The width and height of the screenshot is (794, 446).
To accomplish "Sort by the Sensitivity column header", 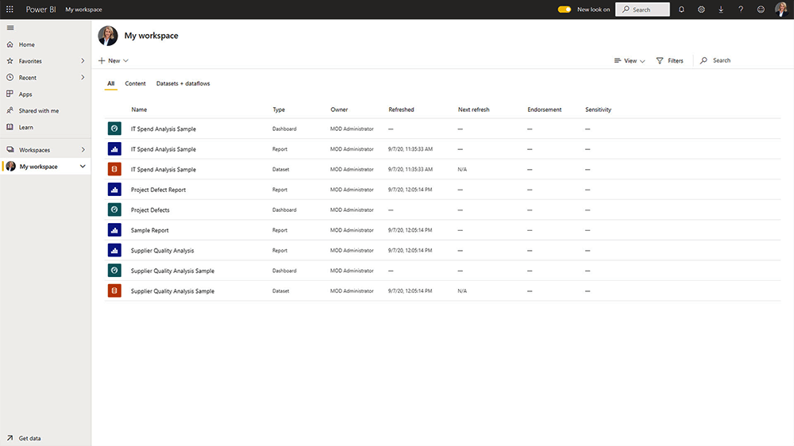I will tap(598, 110).
